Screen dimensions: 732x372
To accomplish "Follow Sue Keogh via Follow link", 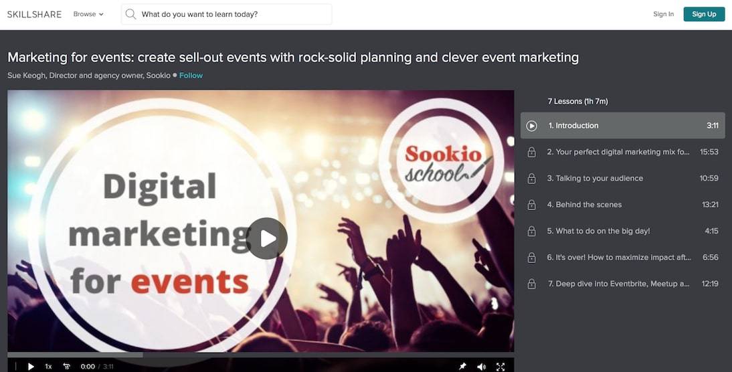I will pos(191,75).
